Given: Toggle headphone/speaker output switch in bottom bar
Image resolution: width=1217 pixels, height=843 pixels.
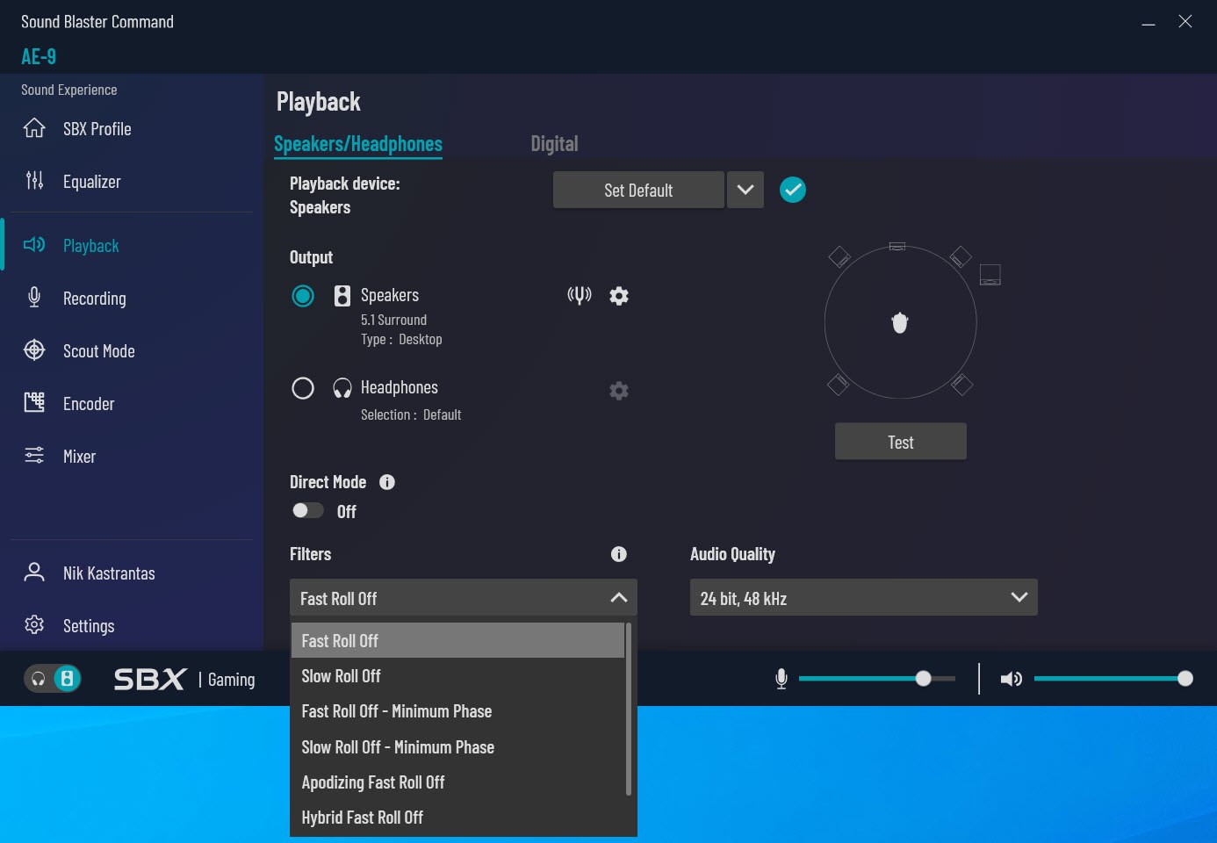Looking at the screenshot, I should point(53,679).
